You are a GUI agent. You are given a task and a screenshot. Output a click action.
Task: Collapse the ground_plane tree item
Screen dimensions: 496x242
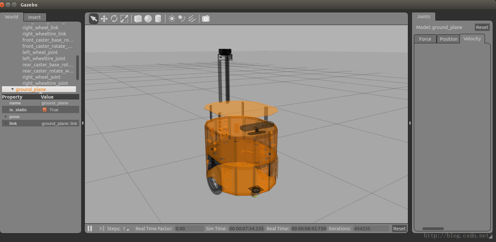(x=12, y=89)
